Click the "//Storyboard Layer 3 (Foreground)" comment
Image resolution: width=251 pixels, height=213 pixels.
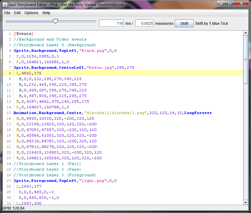(x=55, y=175)
